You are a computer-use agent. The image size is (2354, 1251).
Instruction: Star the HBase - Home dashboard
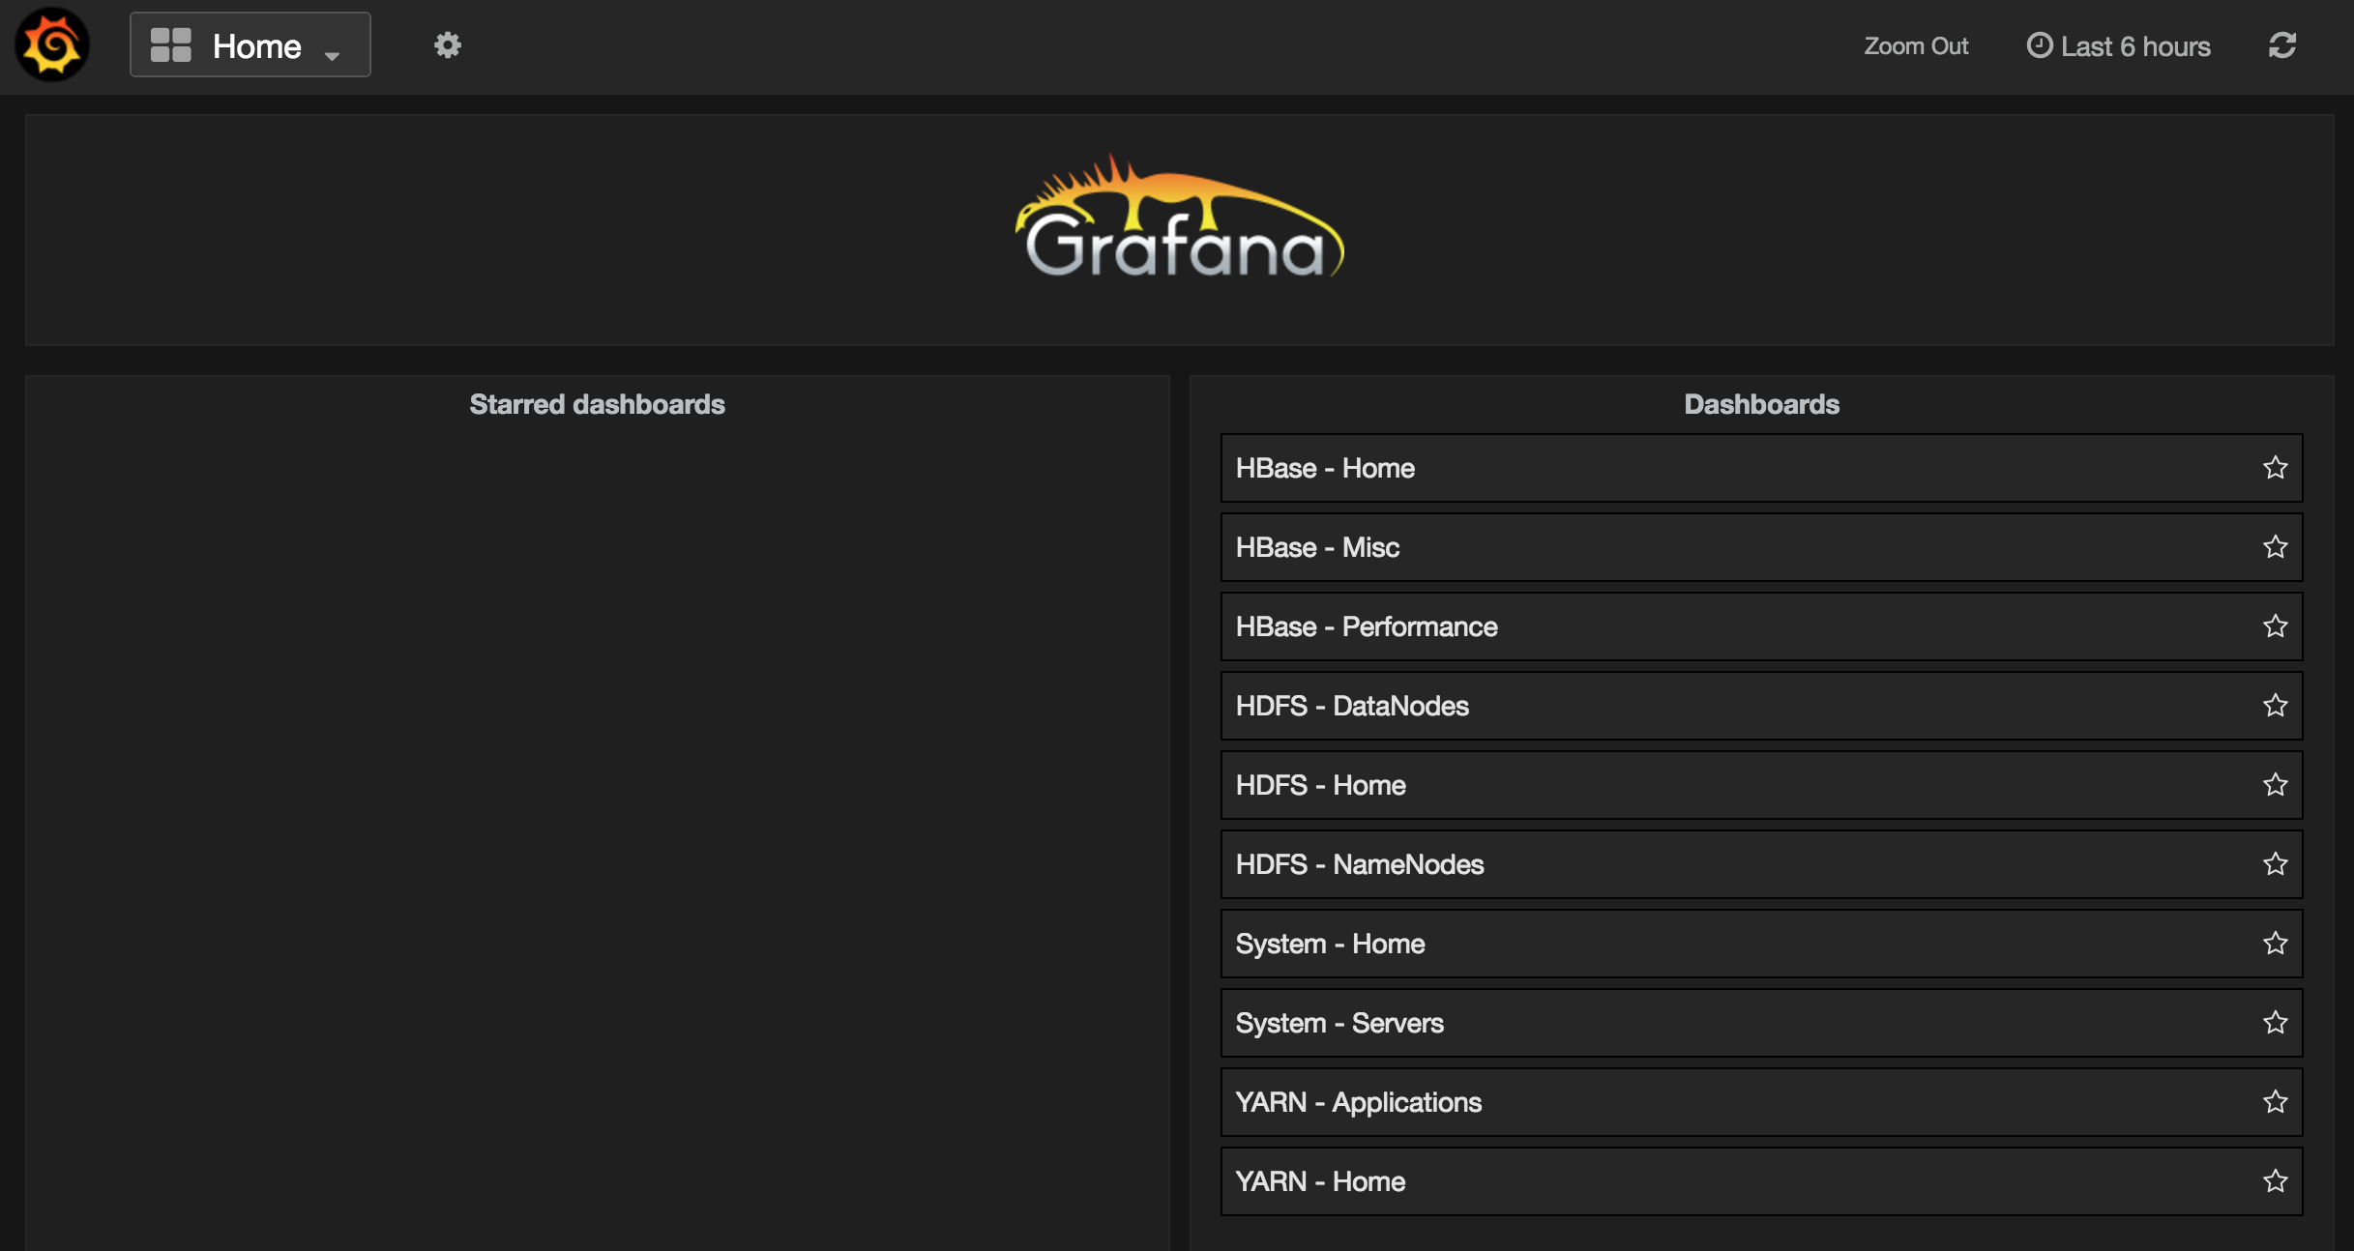click(x=2275, y=468)
